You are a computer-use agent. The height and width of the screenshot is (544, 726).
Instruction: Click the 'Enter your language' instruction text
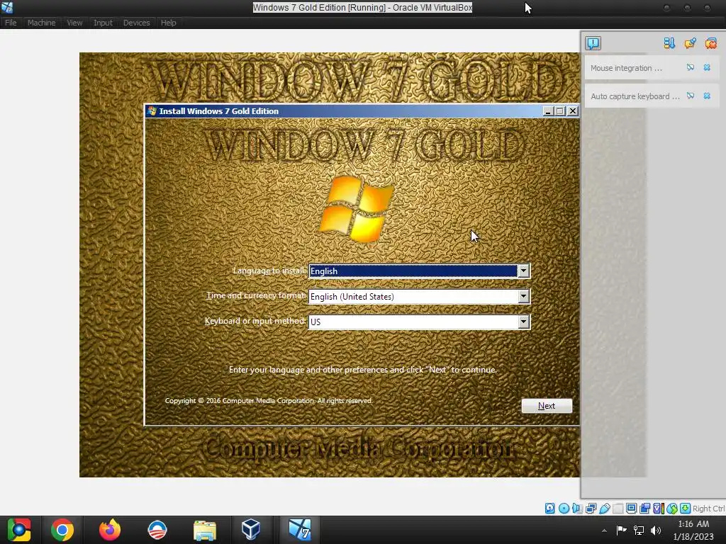tap(362, 370)
